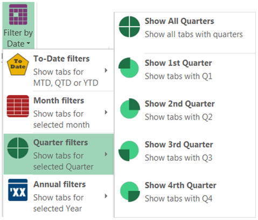Click the 3rd Quarter pie icon
Screen dimensions: 258x220
click(129, 151)
